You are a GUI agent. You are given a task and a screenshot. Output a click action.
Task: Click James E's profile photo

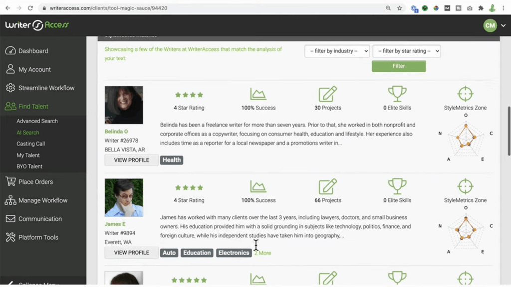tap(124, 197)
